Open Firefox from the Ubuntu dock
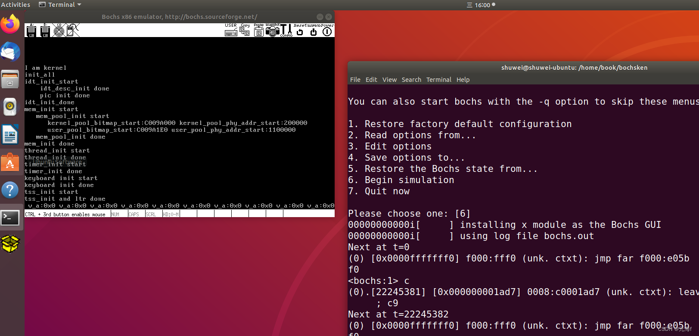The width and height of the screenshot is (699, 336). point(10,24)
